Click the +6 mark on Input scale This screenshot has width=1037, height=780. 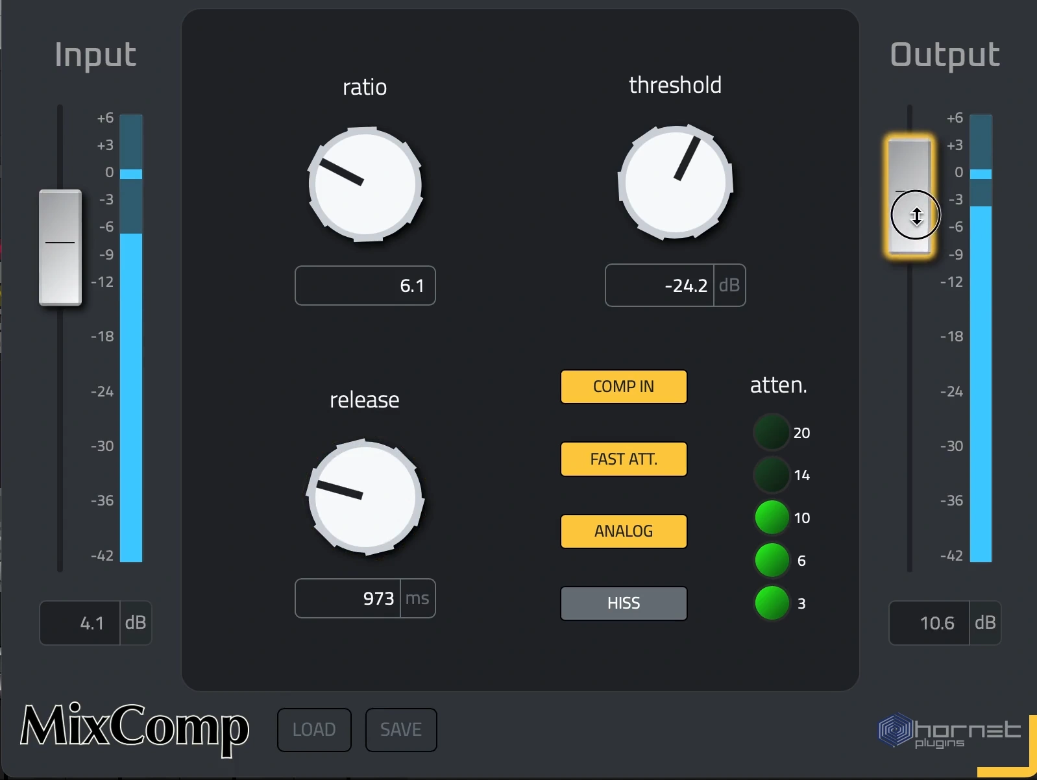105,118
